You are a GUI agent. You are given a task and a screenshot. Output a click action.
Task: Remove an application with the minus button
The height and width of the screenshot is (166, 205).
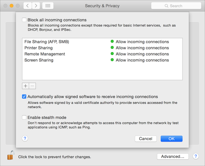tap(32, 86)
